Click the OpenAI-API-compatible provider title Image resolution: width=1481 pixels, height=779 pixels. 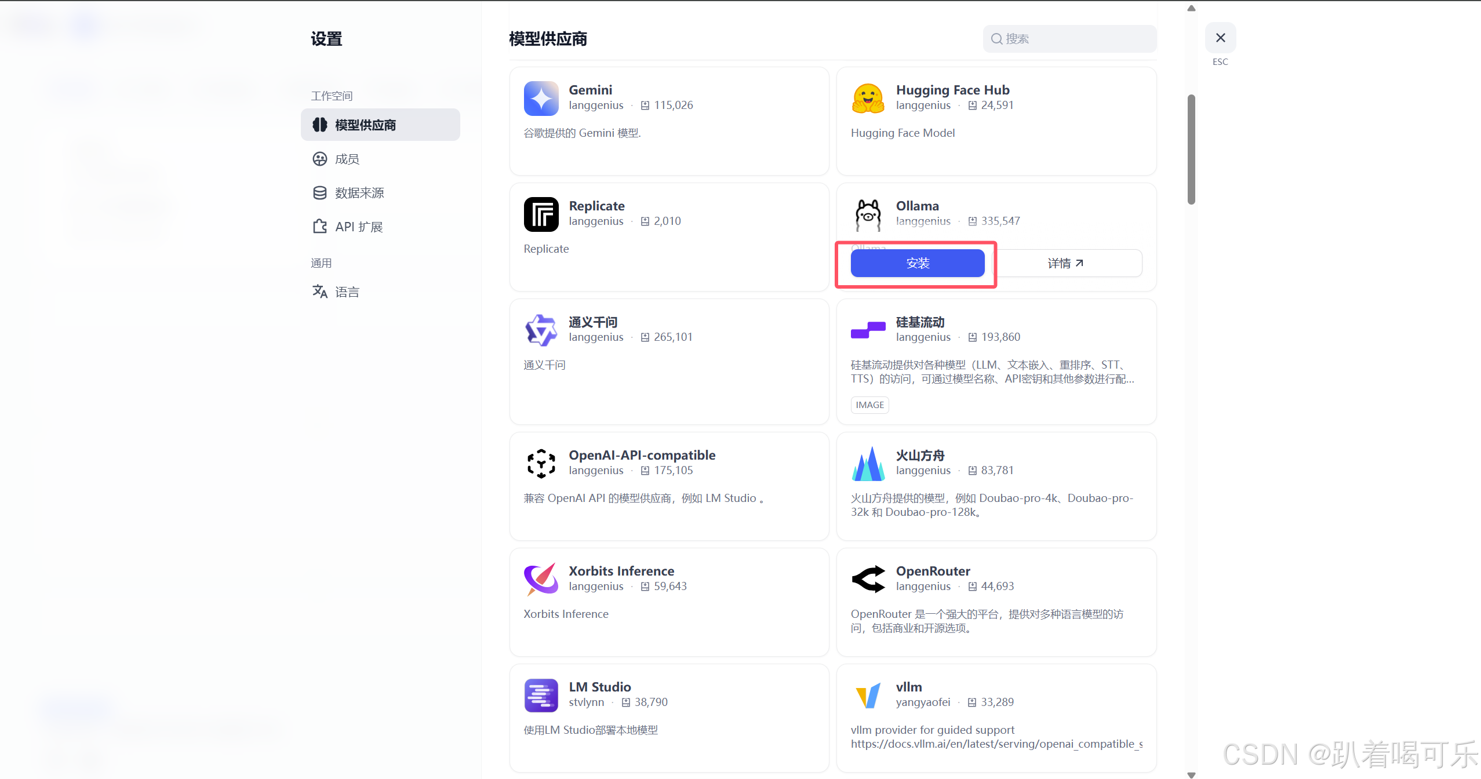[x=642, y=455]
